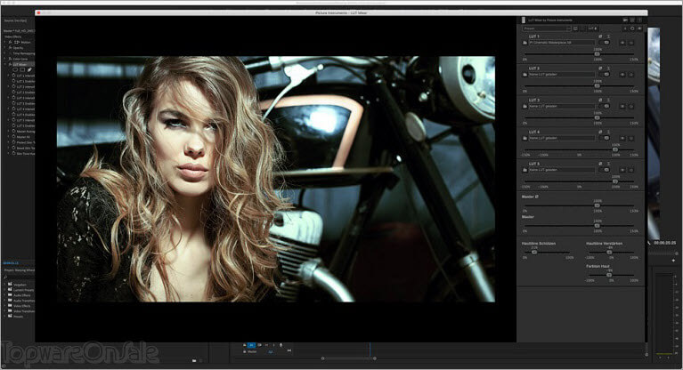Click the LUT 4 'Keine LUT geladen' field
The image size is (683, 370).
(x=562, y=138)
